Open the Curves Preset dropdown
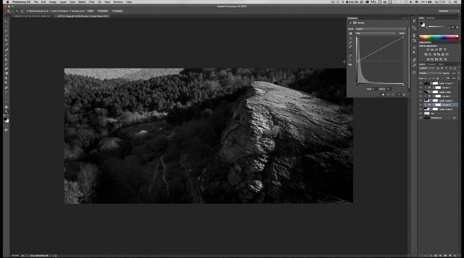 coord(380,29)
